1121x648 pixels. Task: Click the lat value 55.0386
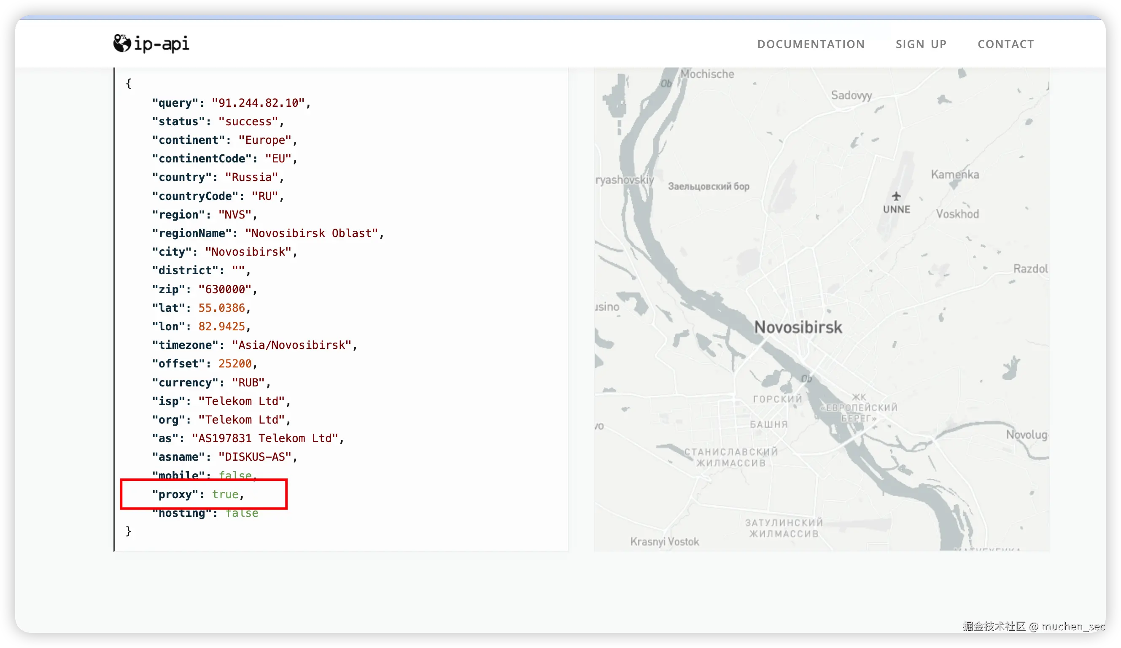pyautogui.click(x=221, y=308)
